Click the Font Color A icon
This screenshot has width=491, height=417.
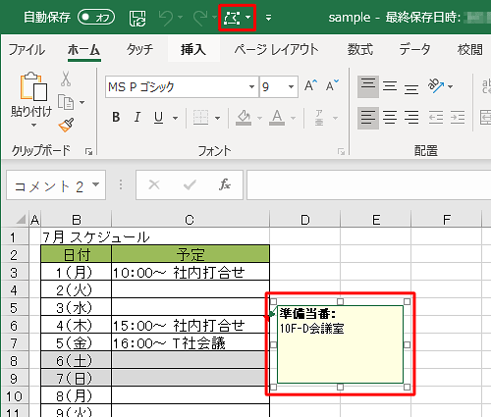[x=277, y=118]
